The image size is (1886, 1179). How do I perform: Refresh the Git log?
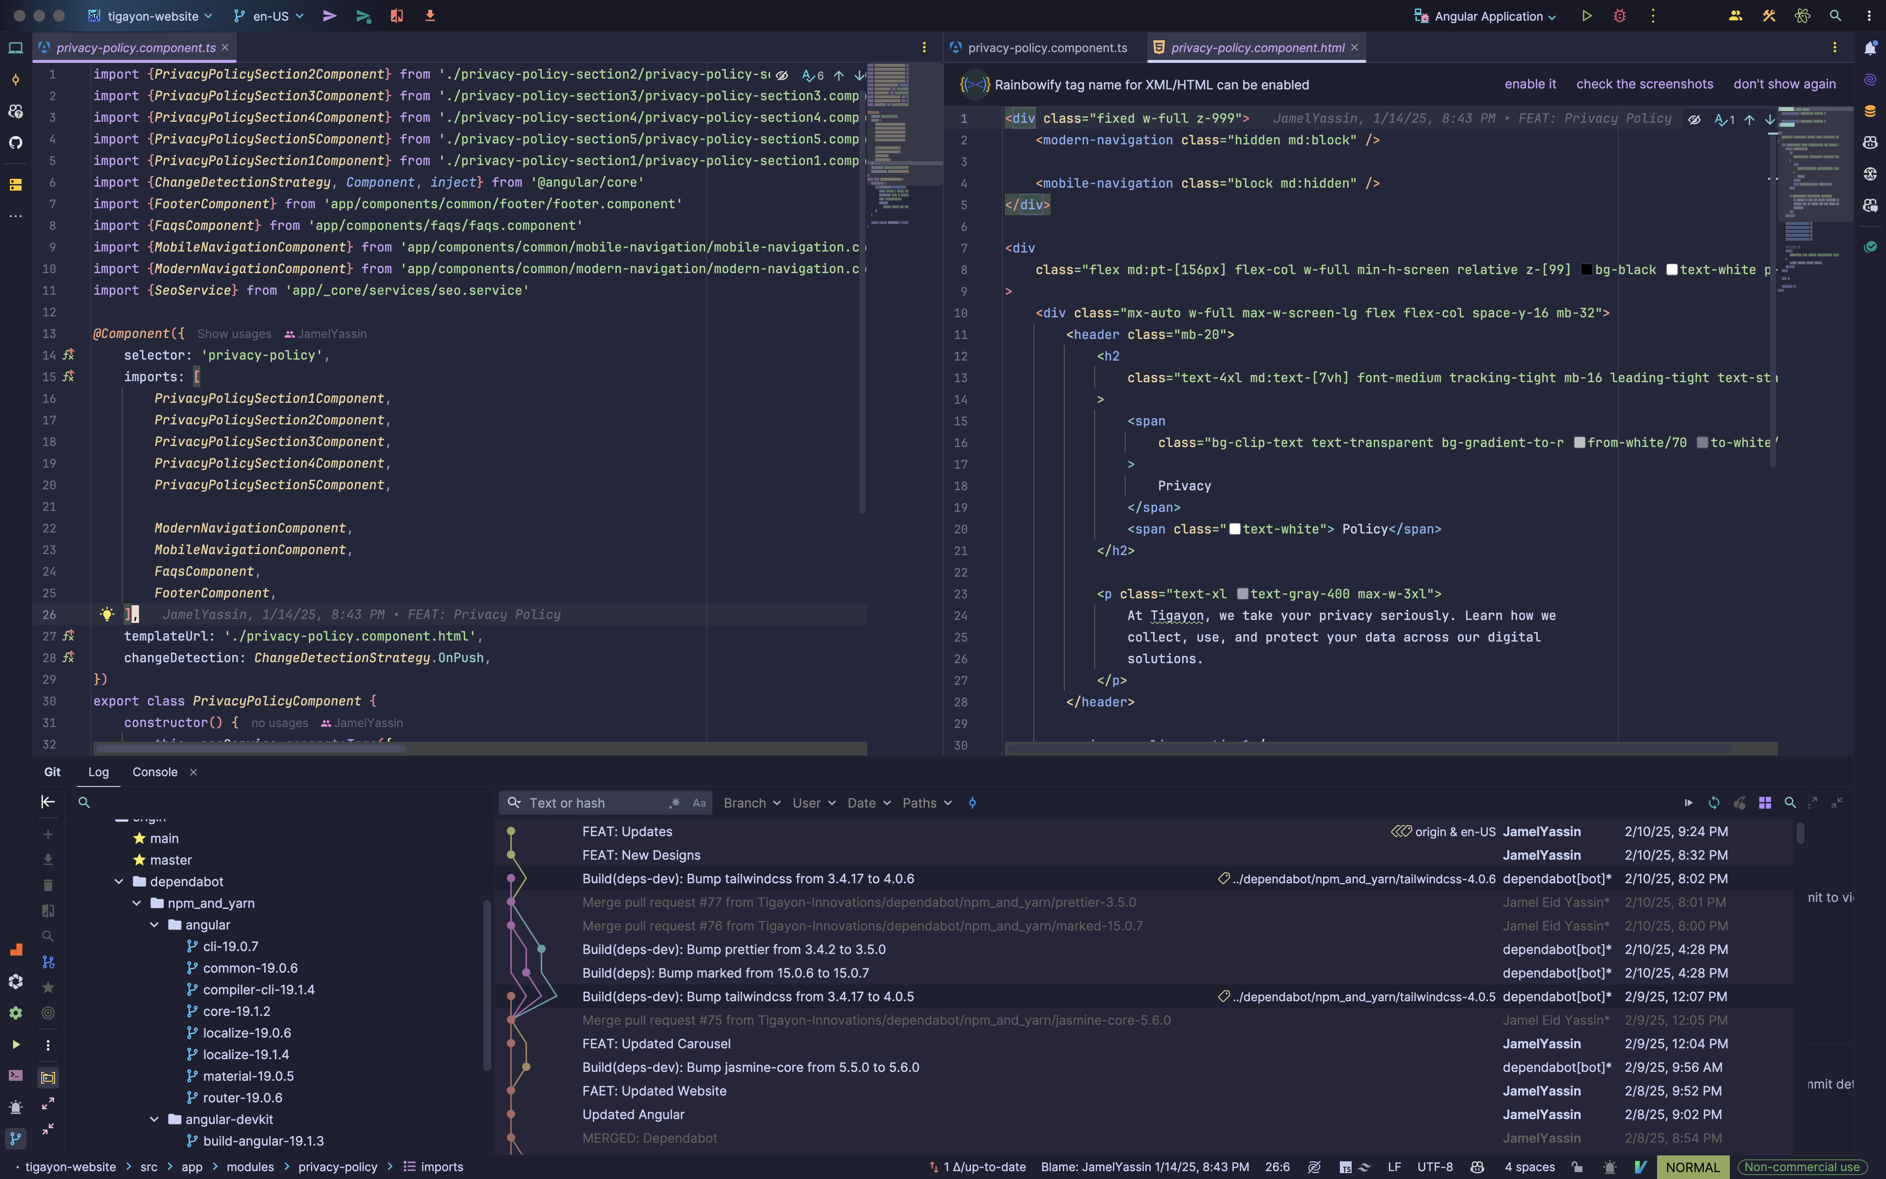[x=1714, y=802]
